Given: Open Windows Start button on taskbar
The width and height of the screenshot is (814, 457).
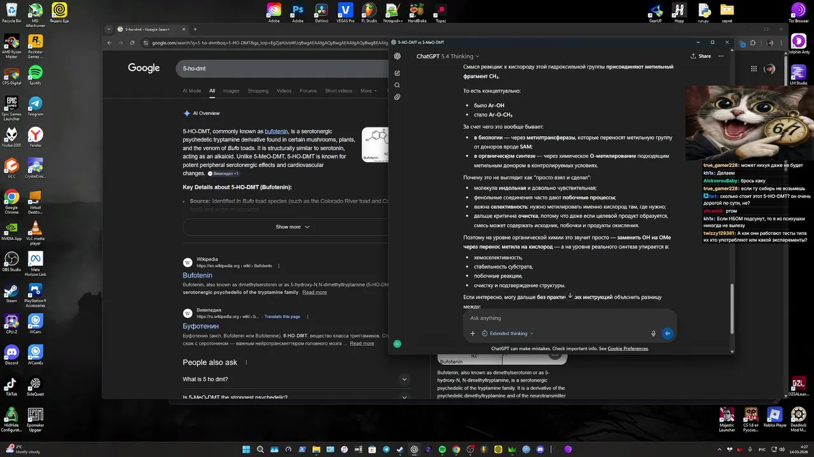Looking at the screenshot, I should 246,449.
